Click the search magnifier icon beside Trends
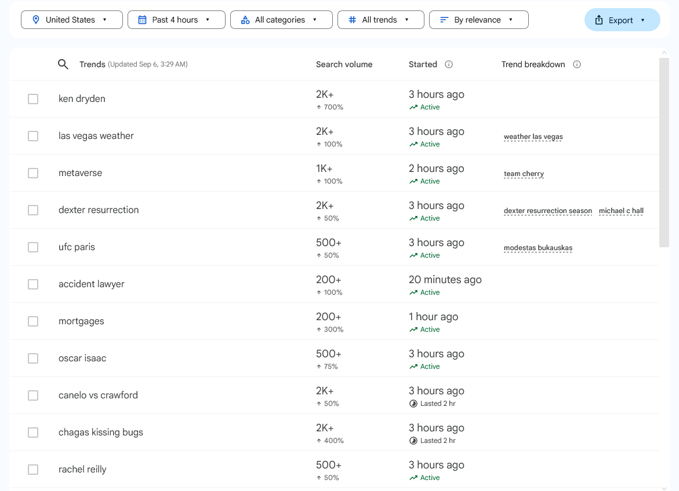 (63, 64)
